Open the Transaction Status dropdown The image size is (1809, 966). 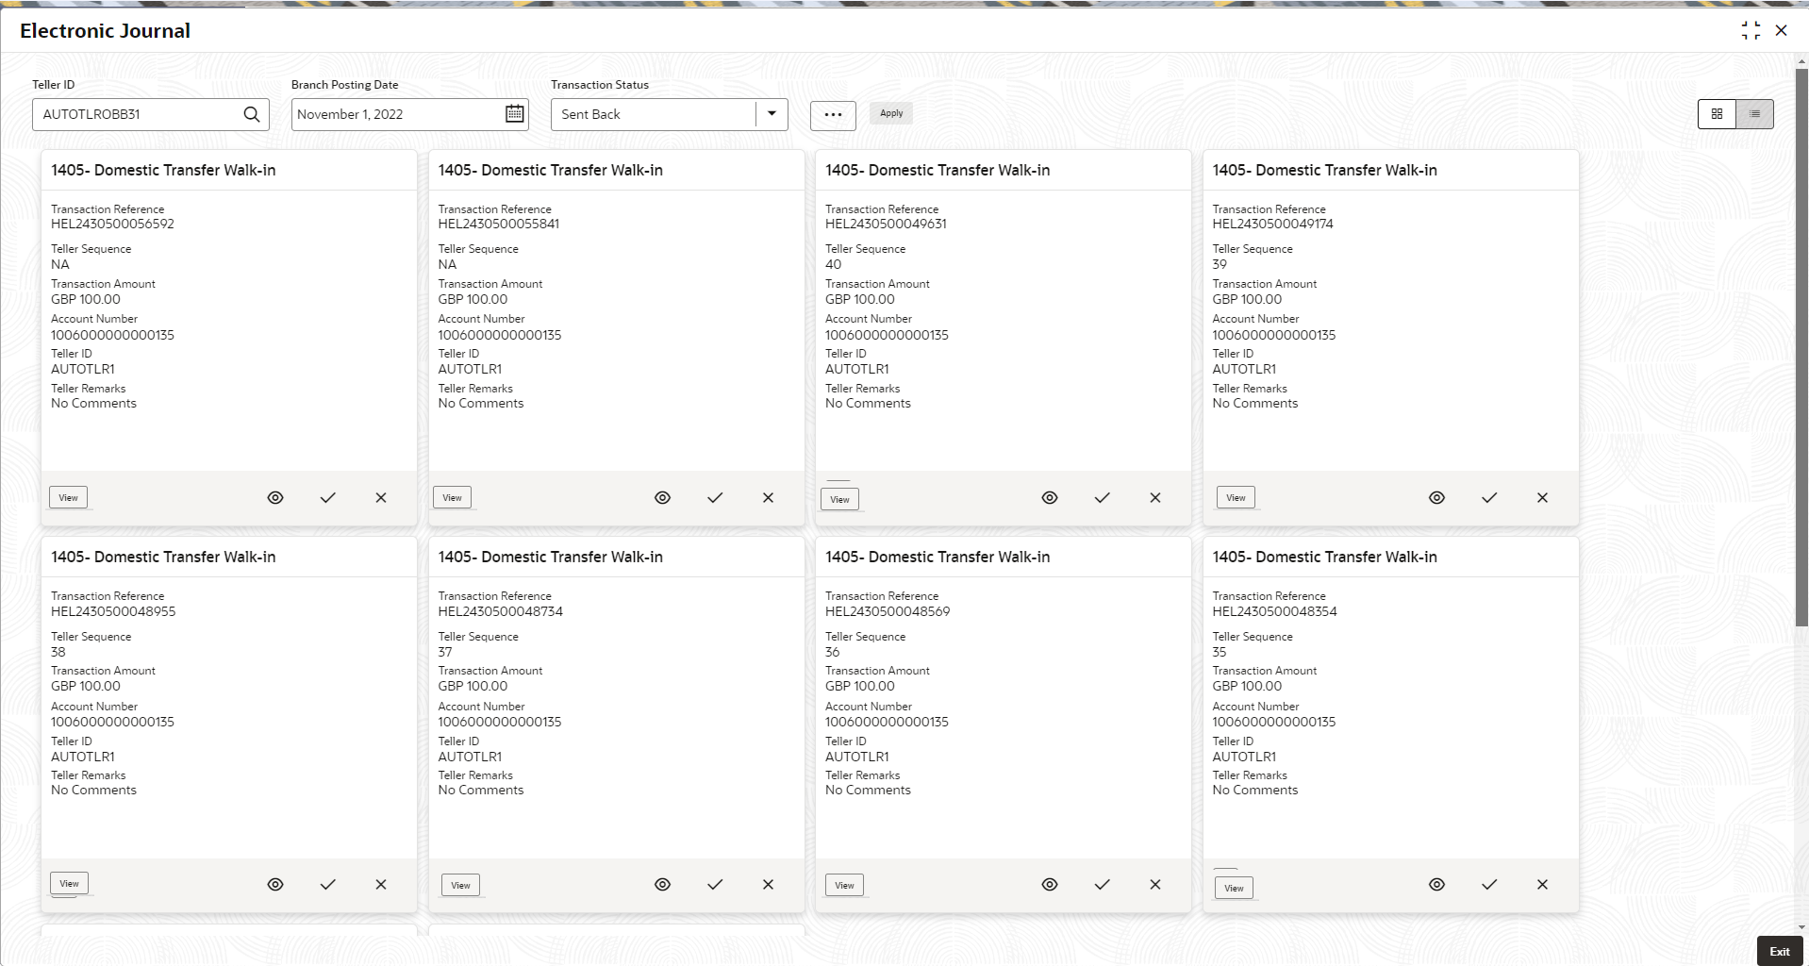pyautogui.click(x=772, y=114)
